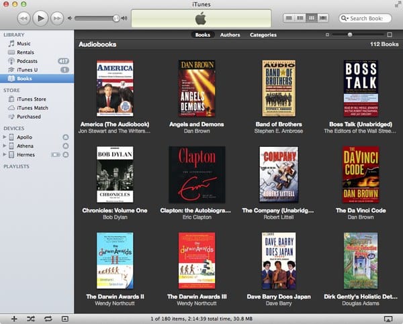Click author name Stephen E. Ambrose

[x=279, y=131]
